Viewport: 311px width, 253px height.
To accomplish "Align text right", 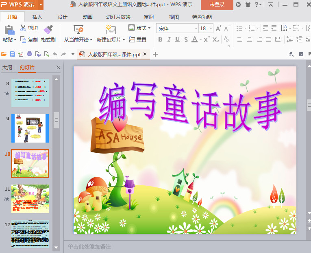I will (259, 40).
